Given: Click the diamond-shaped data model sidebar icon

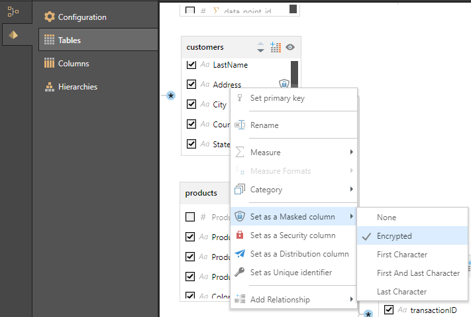Looking at the screenshot, I should point(13,35).
